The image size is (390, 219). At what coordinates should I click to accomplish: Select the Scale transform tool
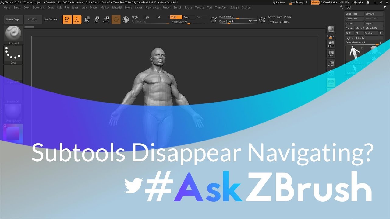(96, 19)
